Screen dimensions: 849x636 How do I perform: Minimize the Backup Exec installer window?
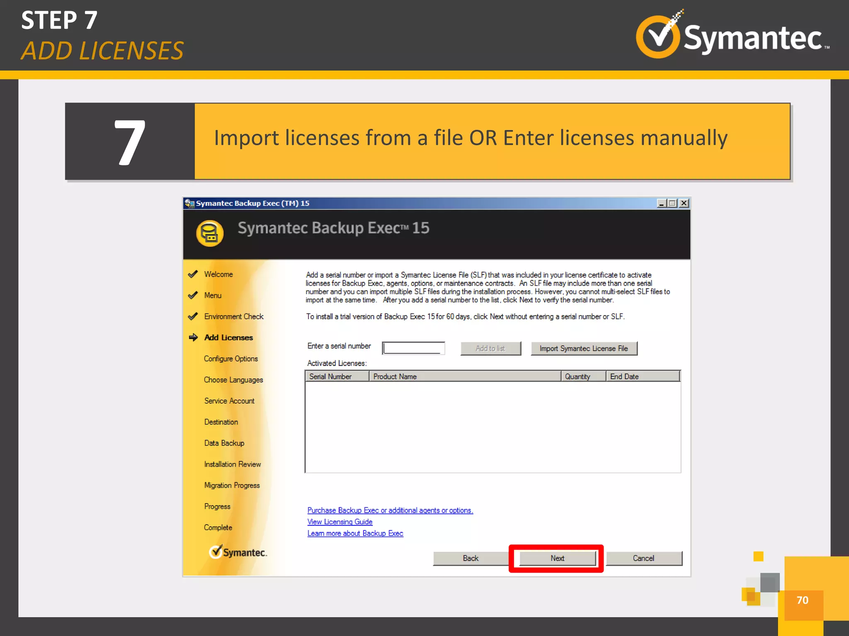point(661,203)
